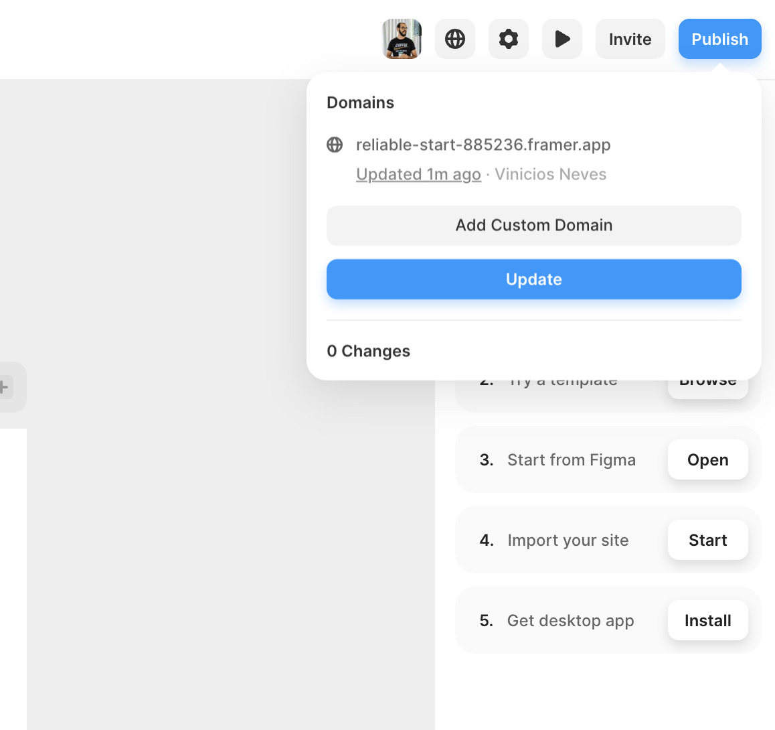775x730 pixels.
Task: Click the plus icon at left edge
Action: click(x=4, y=386)
